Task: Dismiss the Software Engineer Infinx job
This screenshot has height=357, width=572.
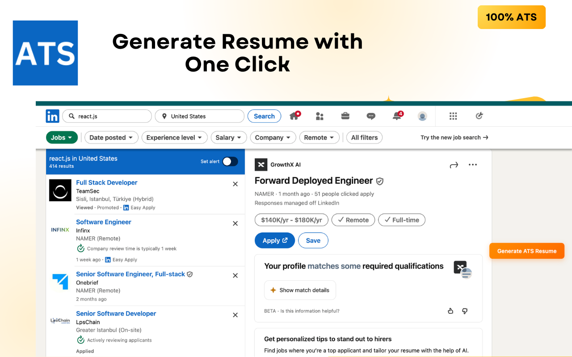Action: coord(236,224)
